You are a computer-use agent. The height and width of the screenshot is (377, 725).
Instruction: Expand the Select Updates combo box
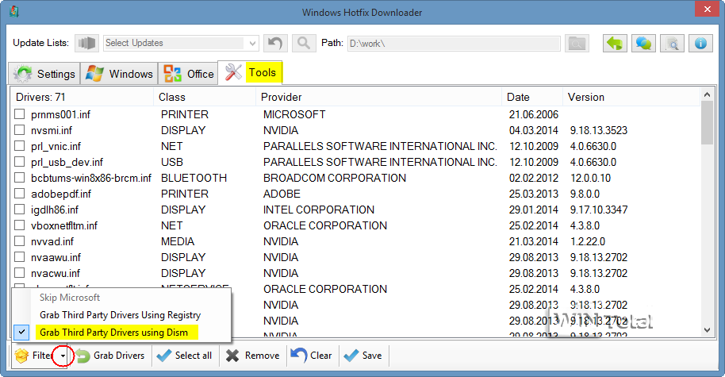[x=253, y=43]
